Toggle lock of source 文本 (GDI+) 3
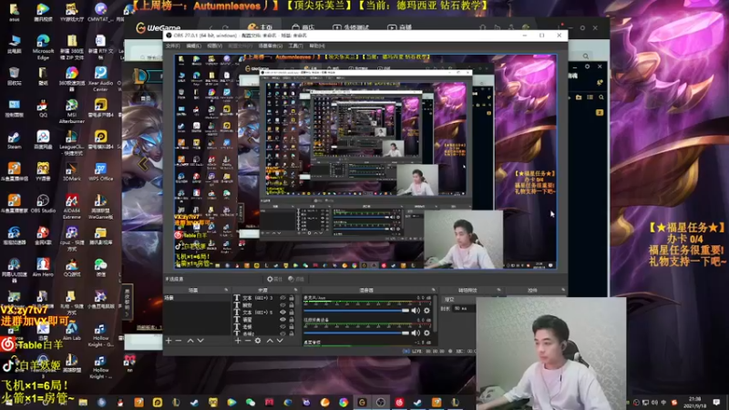729x410 pixels. (x=292, y=298)
